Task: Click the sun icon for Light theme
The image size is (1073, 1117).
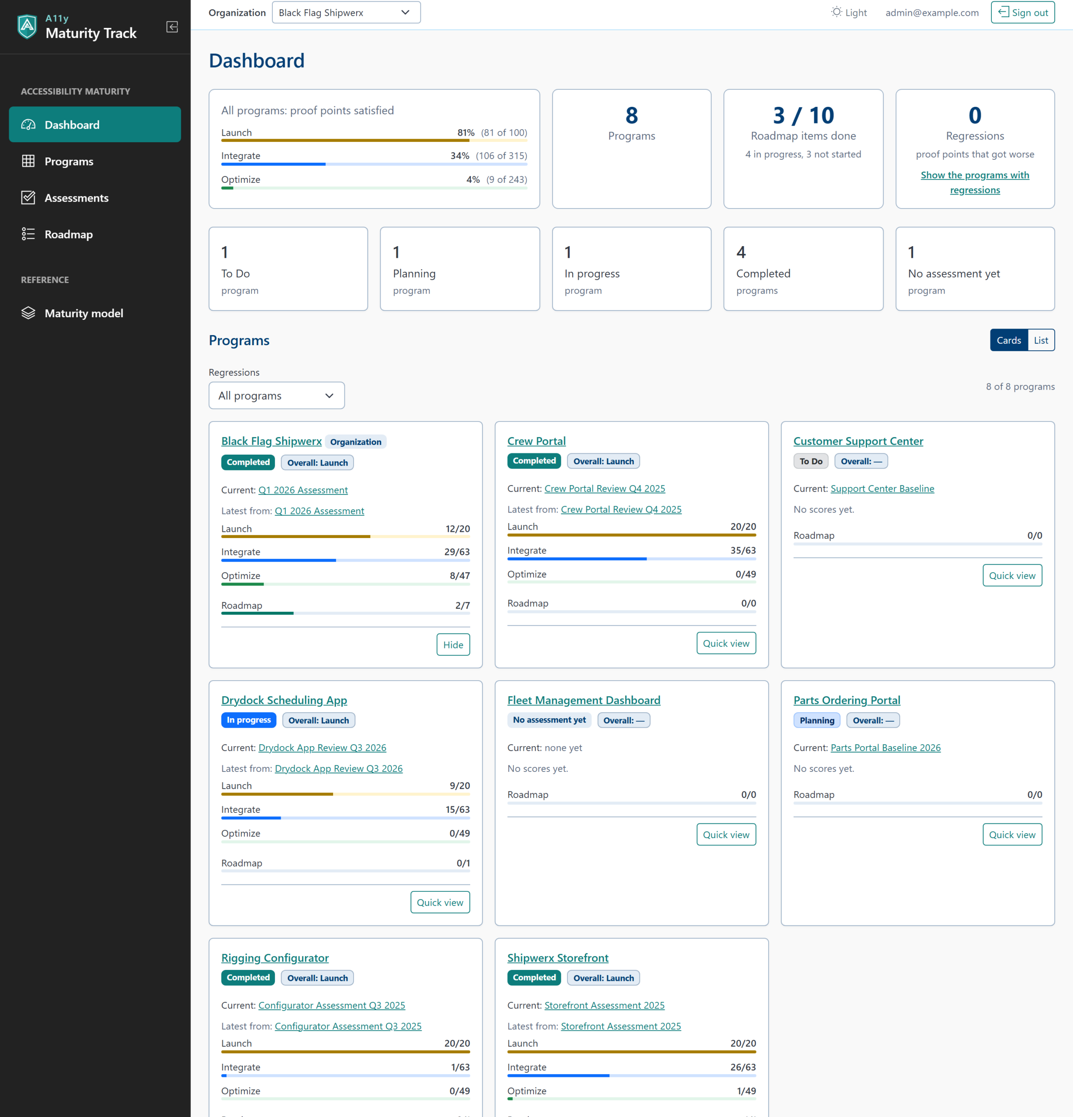Action: pos(836,12)
